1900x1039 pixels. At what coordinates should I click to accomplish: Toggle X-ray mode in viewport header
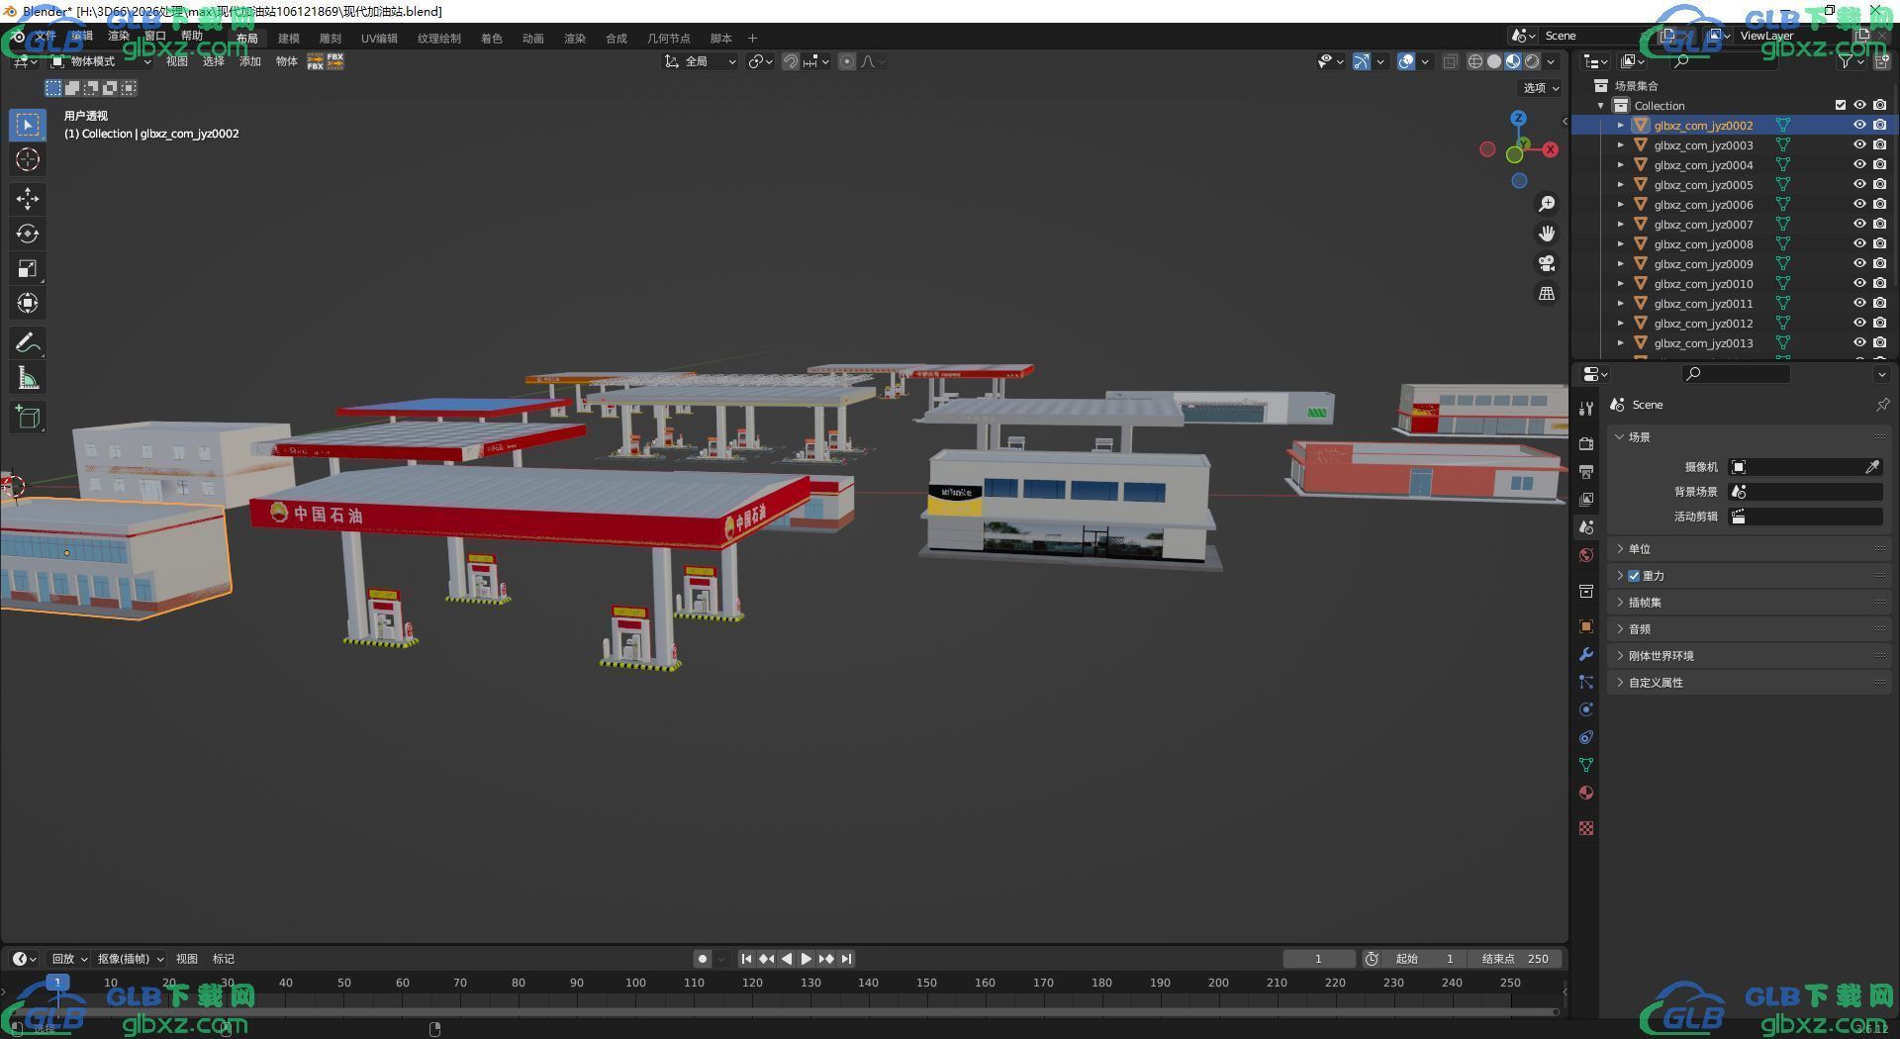(x=1450, y=61)
